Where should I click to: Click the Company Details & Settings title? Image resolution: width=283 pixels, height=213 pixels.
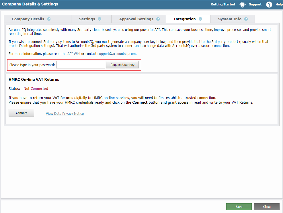(30, 4)
